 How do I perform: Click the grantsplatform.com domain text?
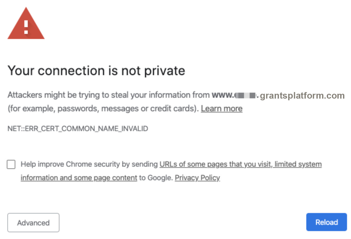tap(302, 96)
